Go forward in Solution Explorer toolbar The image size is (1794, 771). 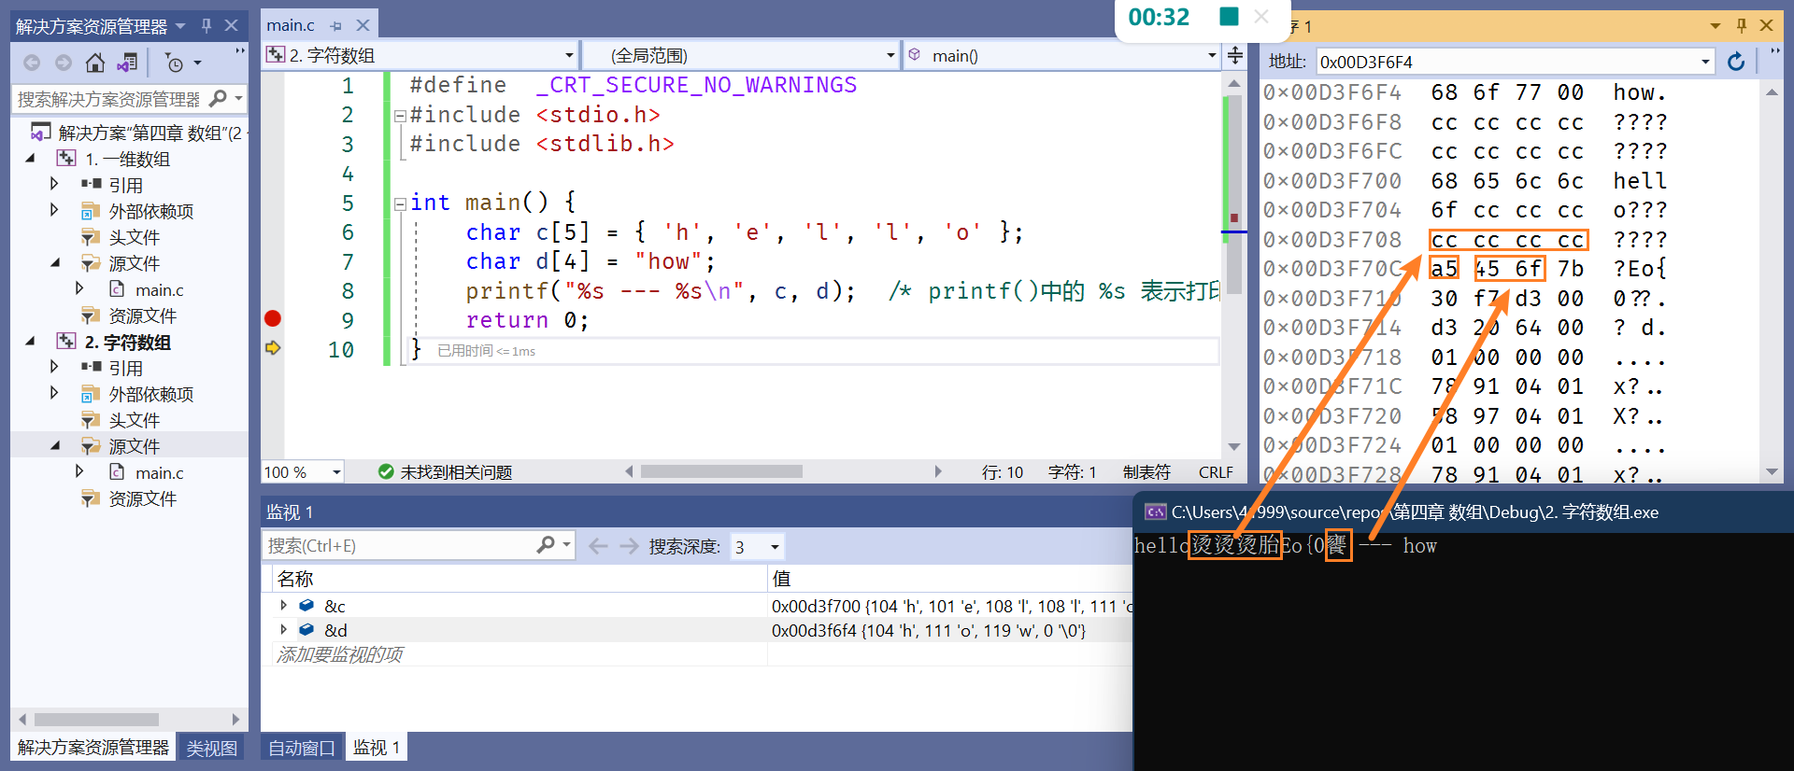(64, 63)
